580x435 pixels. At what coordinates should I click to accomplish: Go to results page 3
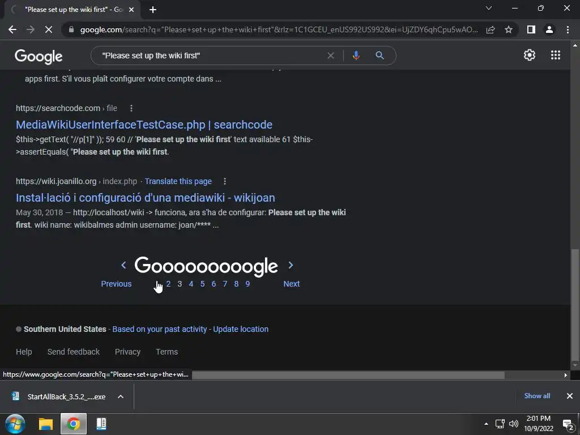pyautogui.click(x=180, y=284)
